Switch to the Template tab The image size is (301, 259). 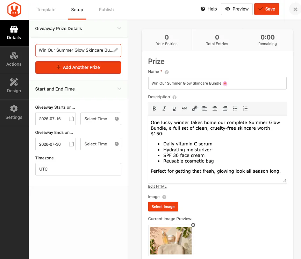coord(46,9)
